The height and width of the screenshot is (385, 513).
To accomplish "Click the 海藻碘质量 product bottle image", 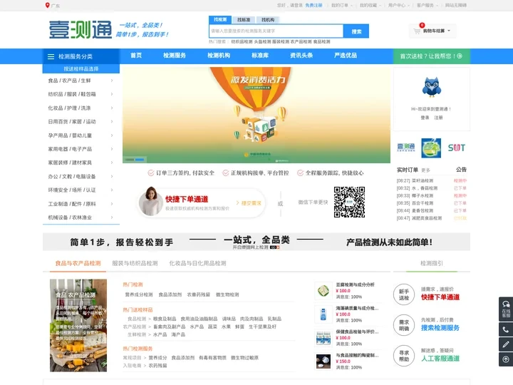I will [323, 314].
